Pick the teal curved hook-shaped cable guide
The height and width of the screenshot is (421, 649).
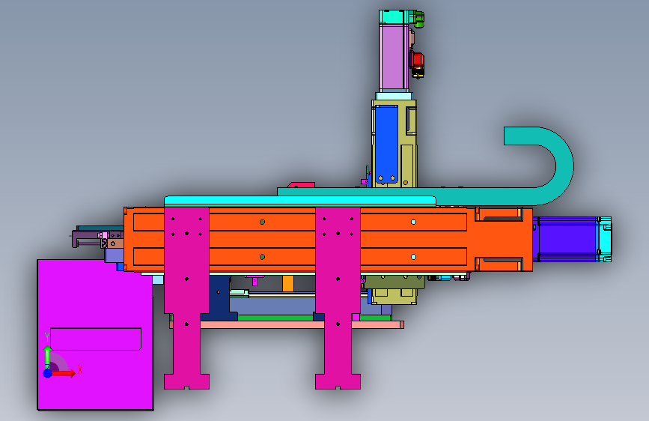click(564, 166)
